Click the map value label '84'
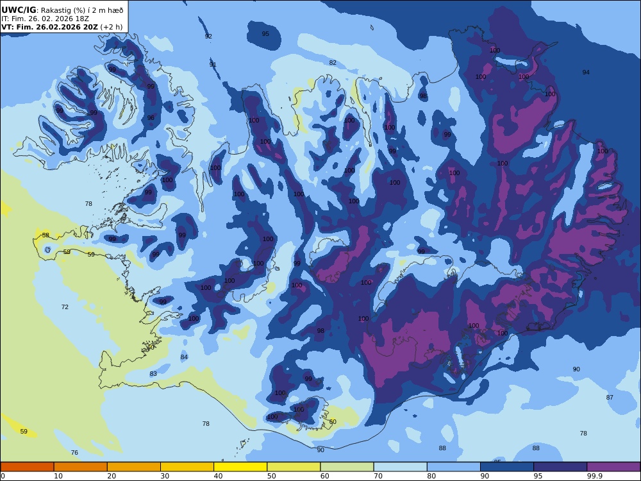The width and height of the screenshot is (641, 481). (x=185, y=357)
